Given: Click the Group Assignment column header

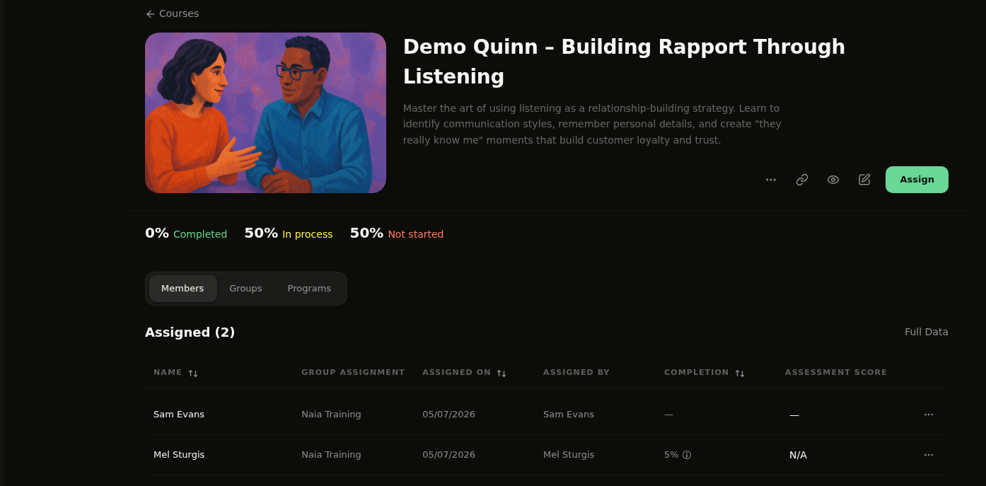Looking at the screenshot, I should pyautogui.click(x=353, y=372).
